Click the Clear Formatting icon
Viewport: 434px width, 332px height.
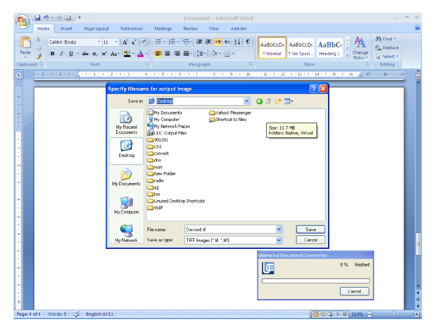click(x=144, y=42)
